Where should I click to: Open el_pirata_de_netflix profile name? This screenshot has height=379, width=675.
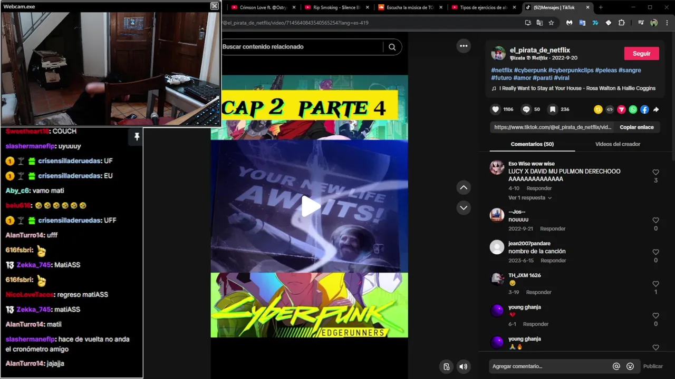[x=539, y=50]
